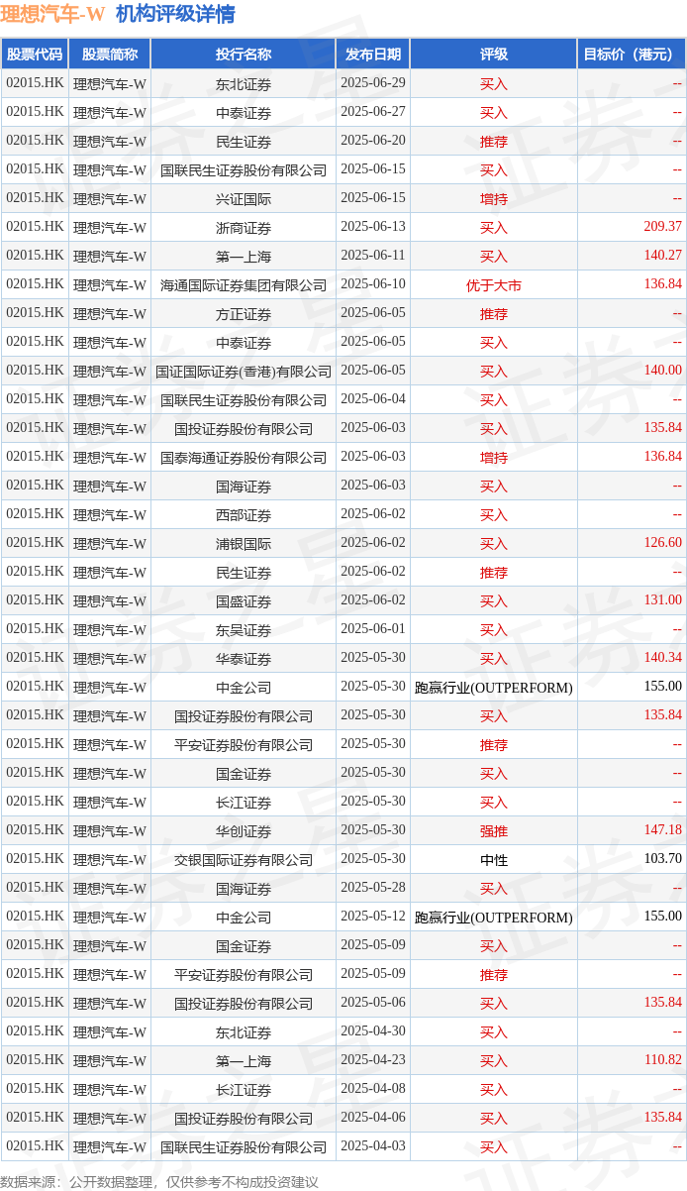Click the date 2025-04-03
Screen dimensions: 687x1191
(x=373, y=1146)
